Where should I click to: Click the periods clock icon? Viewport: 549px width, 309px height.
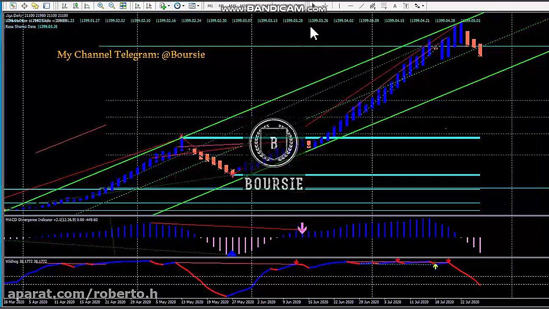[x=177, y=6]
